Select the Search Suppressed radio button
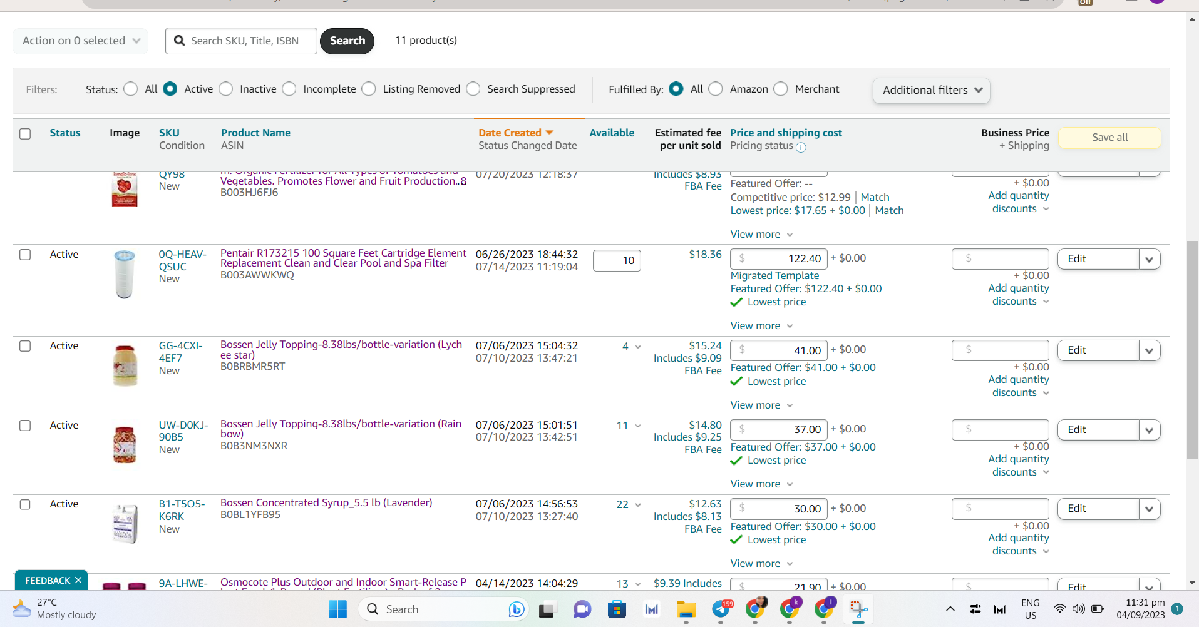Viewport: 1199px width, 627px height. [x=473, y=89]
